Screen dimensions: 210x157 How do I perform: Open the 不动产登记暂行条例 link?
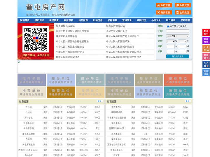117,31
